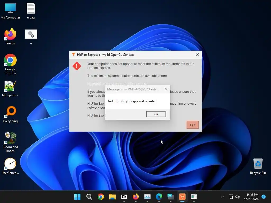Open network status tray icon
This screenshot has height=203, width=271.
[231, 197]
